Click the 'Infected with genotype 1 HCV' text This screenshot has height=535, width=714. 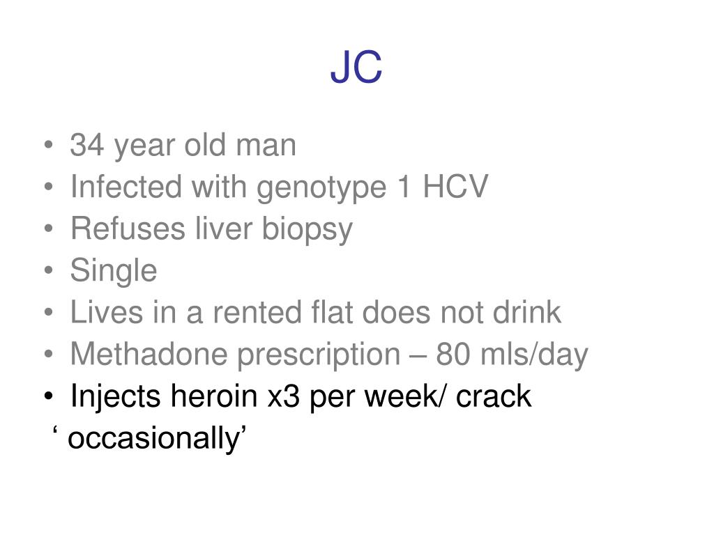(x=279, y=187)
